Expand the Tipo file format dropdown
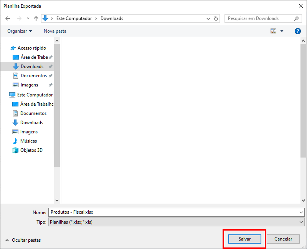The height and width of the screenshot is (249, 307). click(x=301, y=222)
